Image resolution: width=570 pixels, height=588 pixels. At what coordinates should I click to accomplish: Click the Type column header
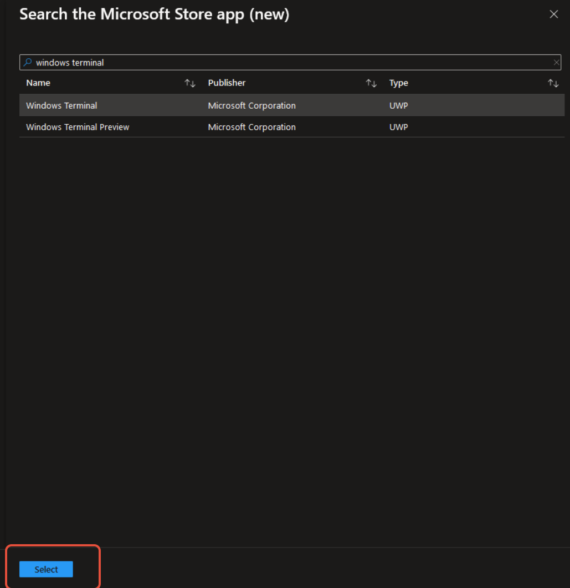[x=398, y=83]
